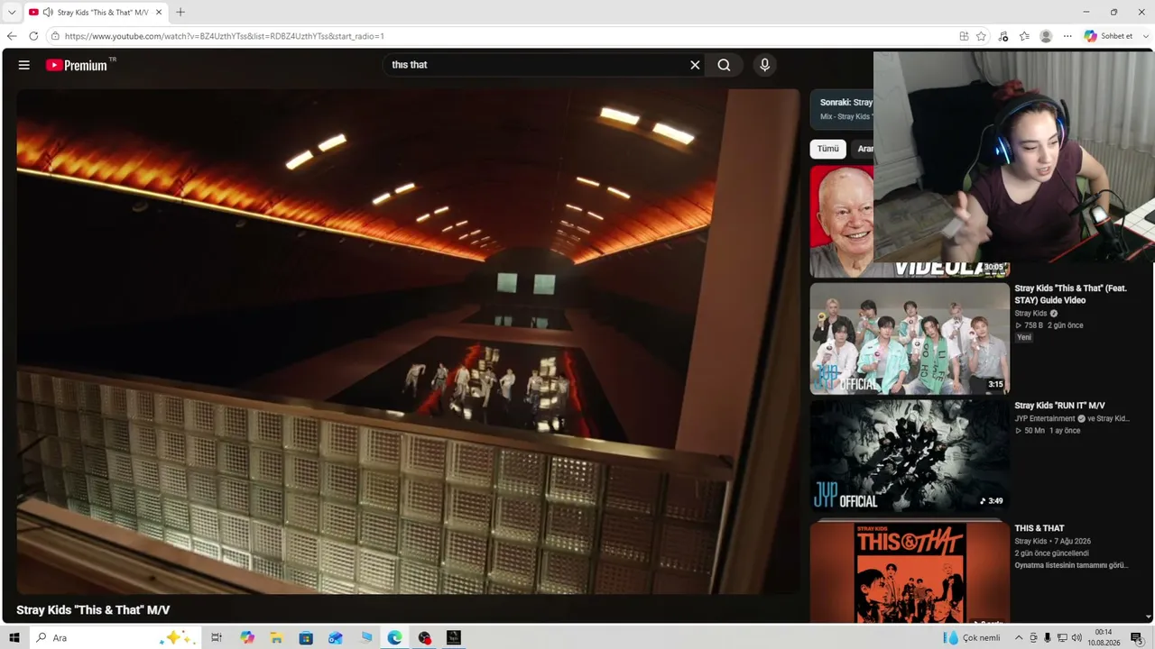Run search with the magnifier button
Screen dimensions: 1155x649
click(724, 65)
